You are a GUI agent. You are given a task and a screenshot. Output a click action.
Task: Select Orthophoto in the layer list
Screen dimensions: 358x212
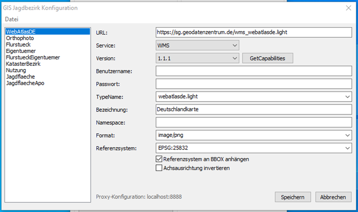click(x=20, y=38)
